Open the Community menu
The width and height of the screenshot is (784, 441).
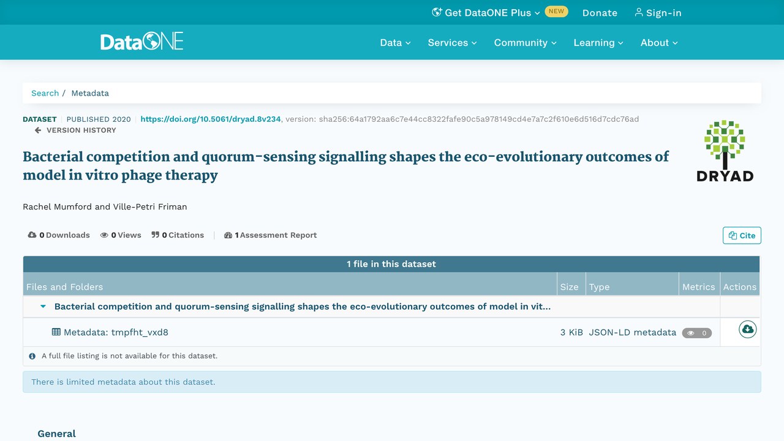(x=525, y=43)
